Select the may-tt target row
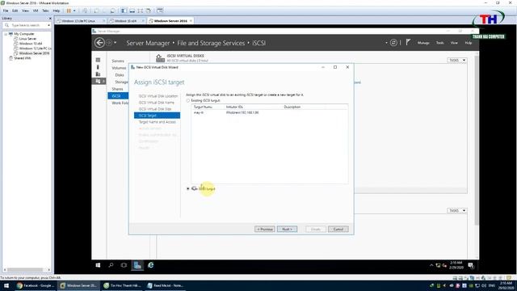The image size is (517, 291). 269,112
